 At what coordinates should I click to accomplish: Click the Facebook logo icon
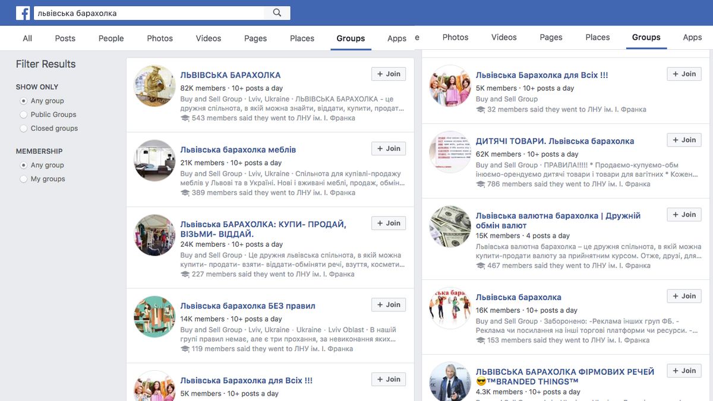pyautogui.click(x=23, y=13)
